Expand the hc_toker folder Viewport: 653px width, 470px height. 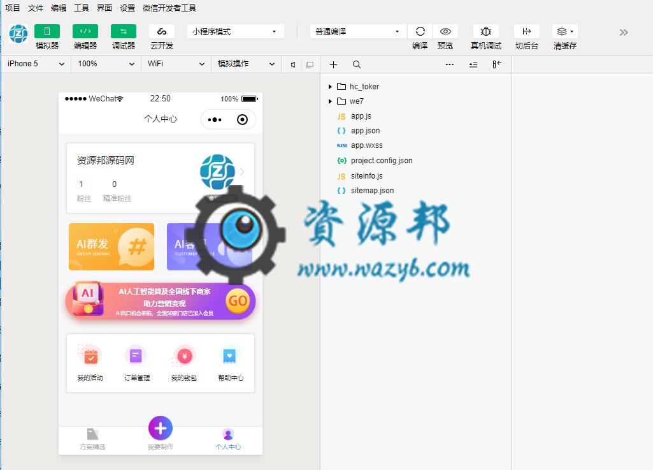330,86
